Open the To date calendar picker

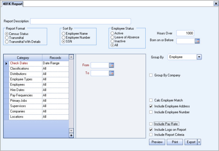coord(112,73)
